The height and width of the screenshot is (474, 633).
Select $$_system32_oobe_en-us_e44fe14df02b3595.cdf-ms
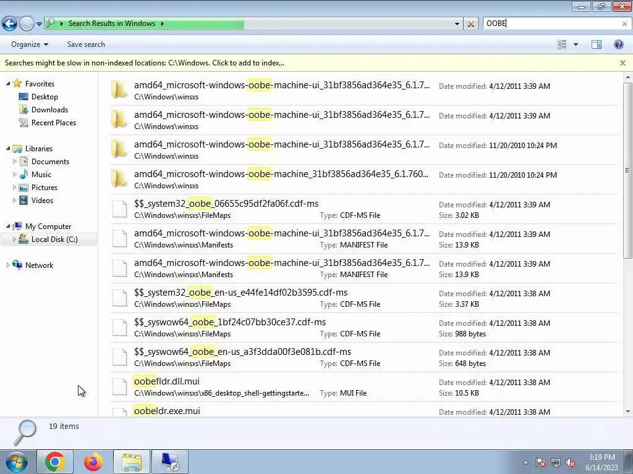[x=363, y=298]
